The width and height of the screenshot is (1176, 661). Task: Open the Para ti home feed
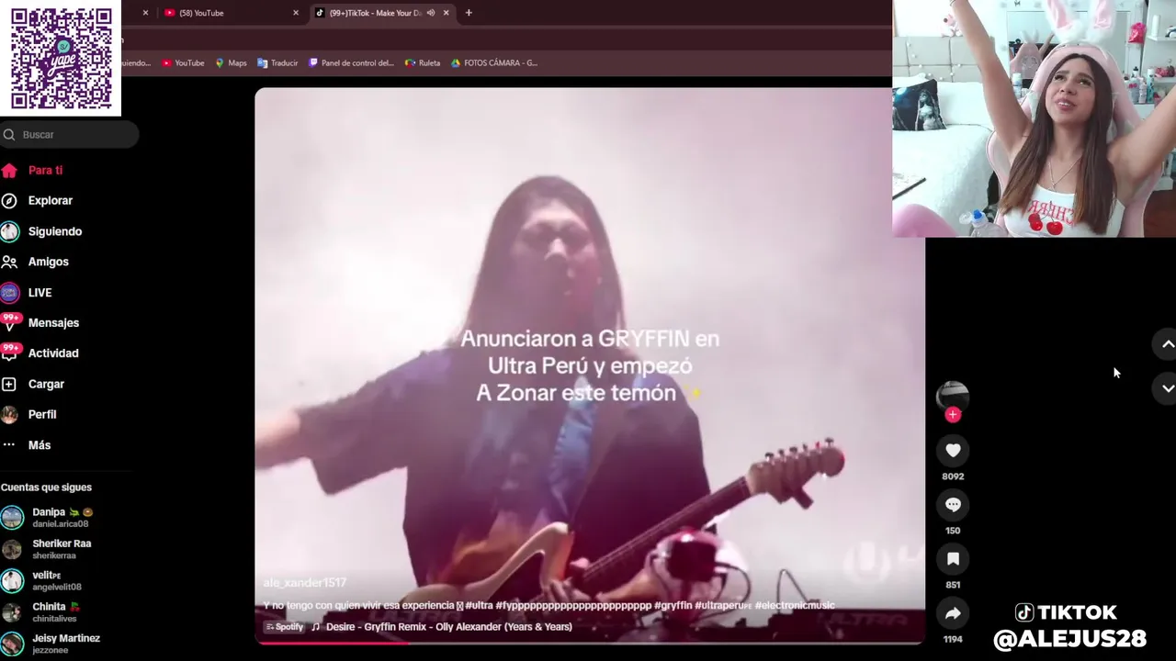click(x=33, y=170)
